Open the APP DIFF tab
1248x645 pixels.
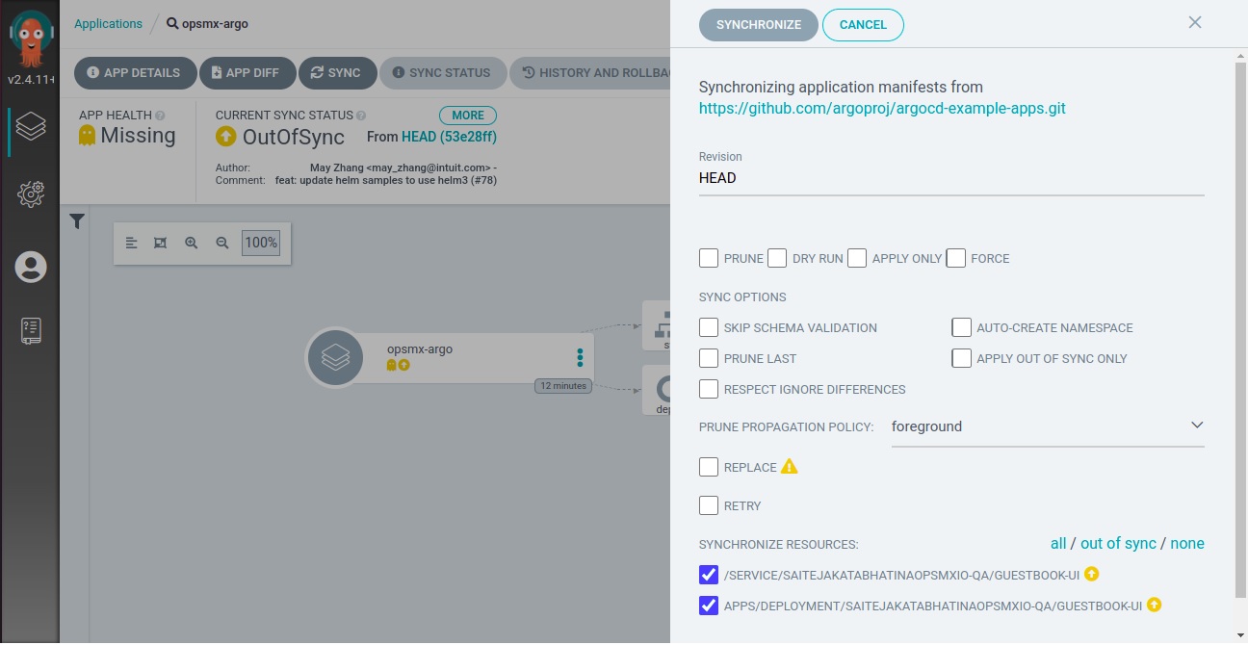tap(246, 73)
